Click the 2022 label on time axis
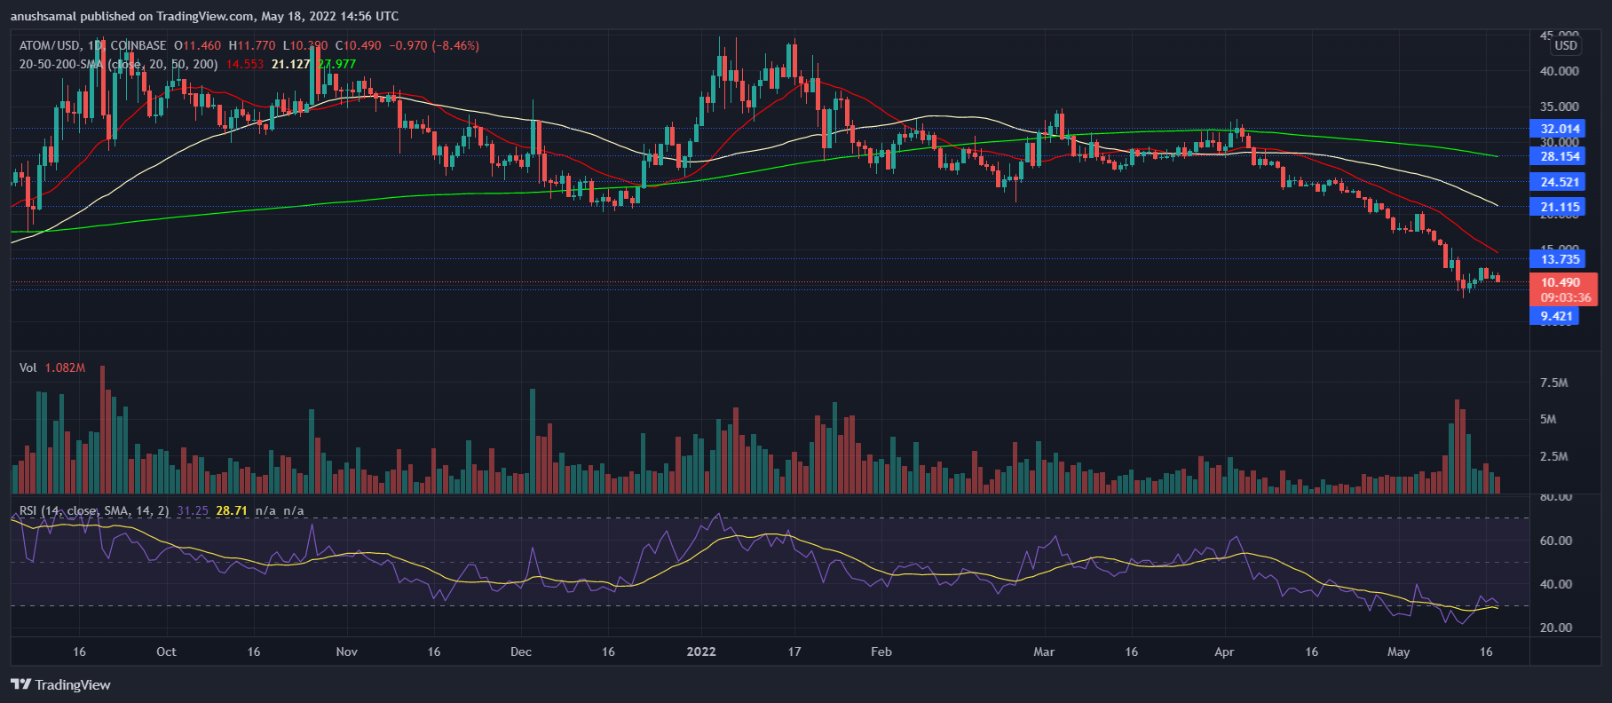This screenshot has height=703, width=1612. [x=701, y=652]
